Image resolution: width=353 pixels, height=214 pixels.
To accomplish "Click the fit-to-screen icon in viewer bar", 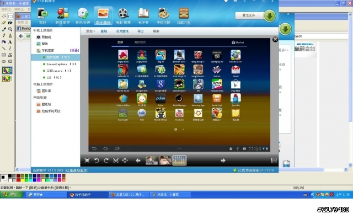I will (87, 160).
